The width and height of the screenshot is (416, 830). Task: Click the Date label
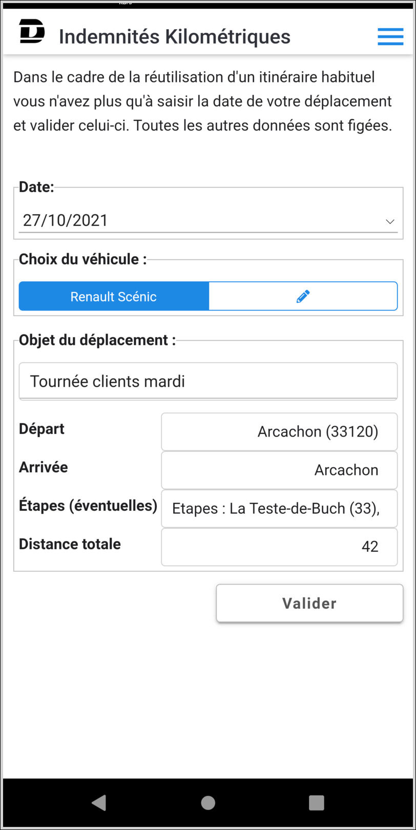click(x=36, y=187)
